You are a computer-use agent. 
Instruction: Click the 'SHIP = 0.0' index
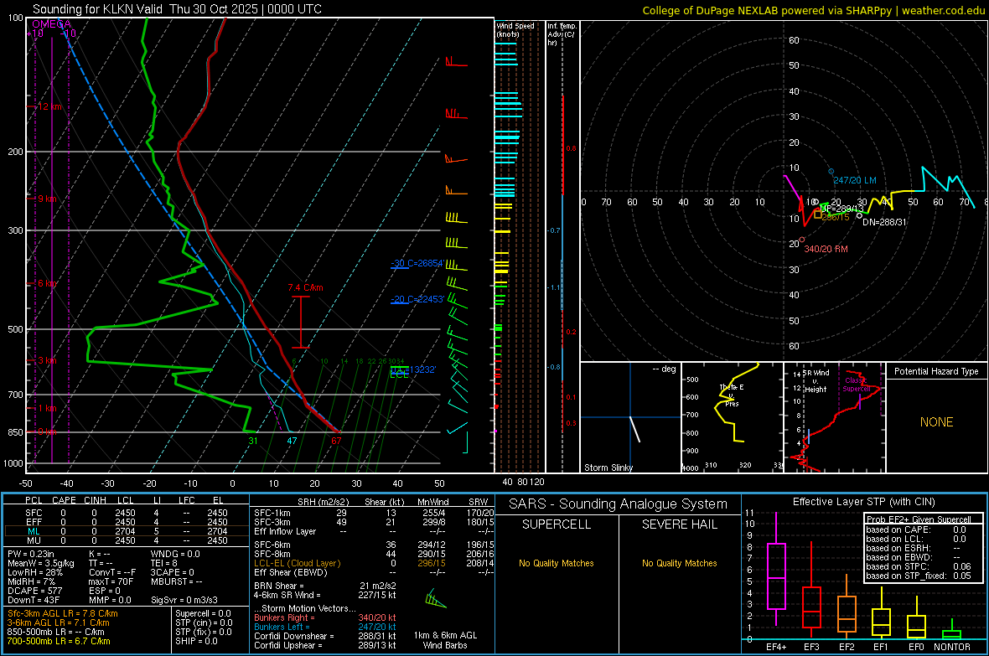[196, 642]
